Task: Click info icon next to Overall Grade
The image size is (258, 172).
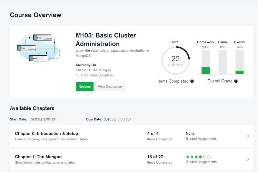Action: [236, 81]
